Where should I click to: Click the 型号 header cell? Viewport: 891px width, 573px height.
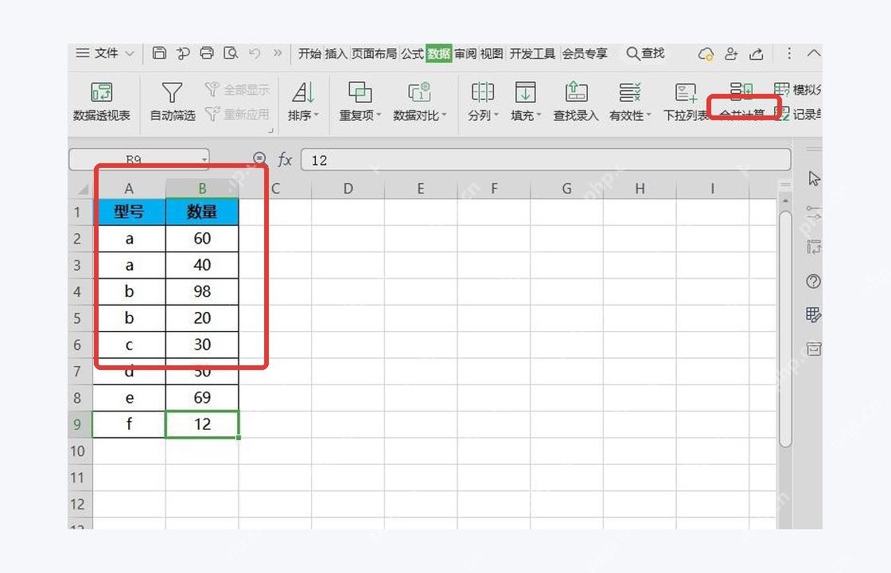click(129, 212)
